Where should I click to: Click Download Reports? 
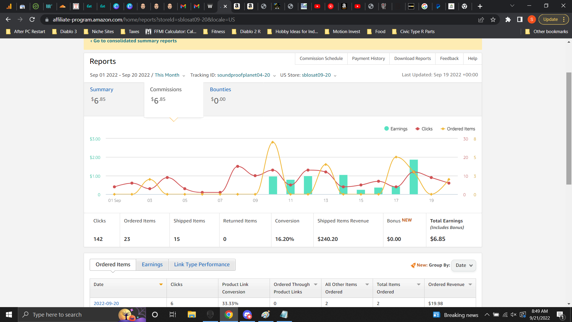[413, 58]
